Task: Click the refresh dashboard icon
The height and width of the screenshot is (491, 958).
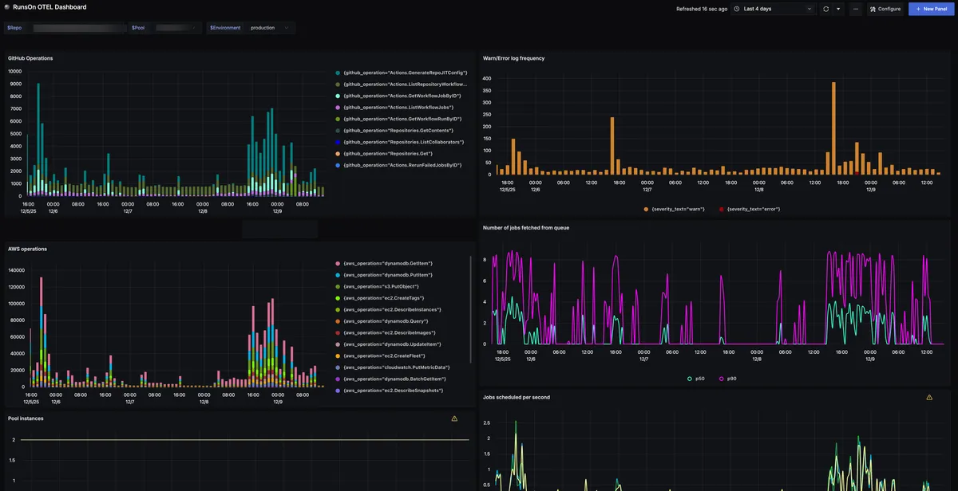Action: pyautogui.click(x=826, y=9)
